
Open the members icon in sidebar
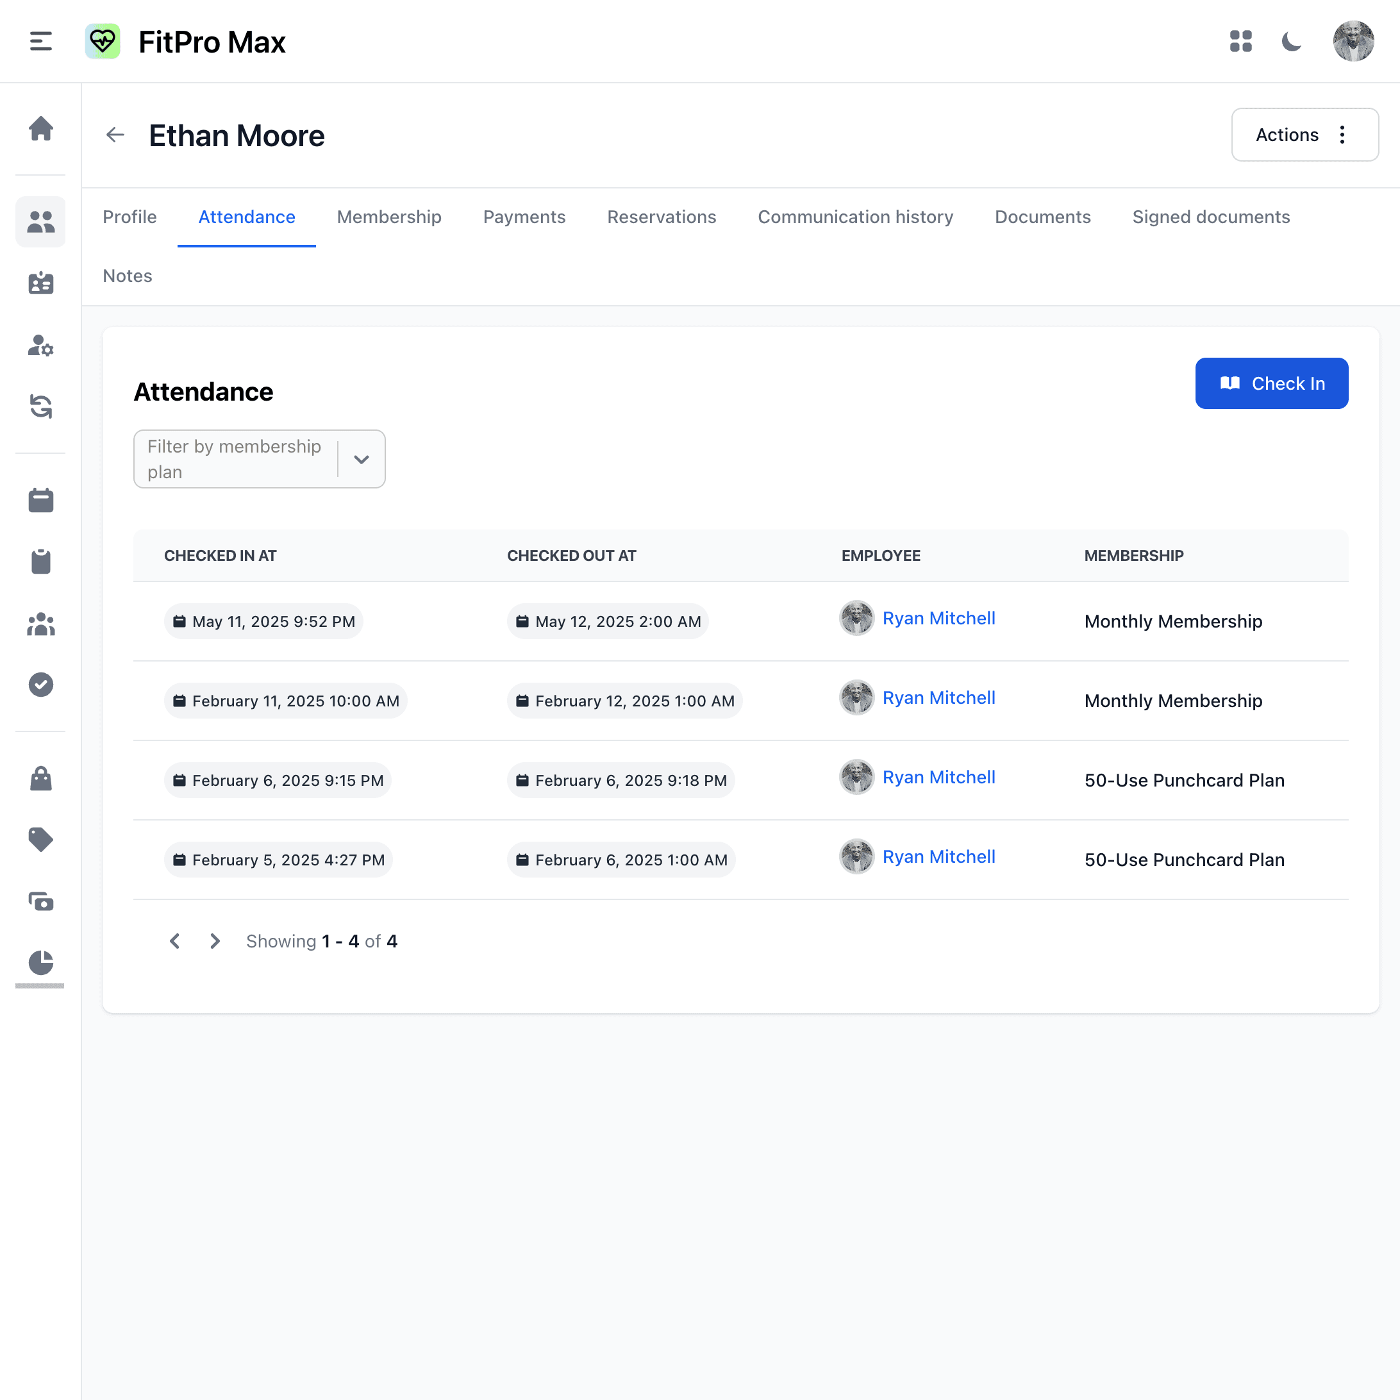(40, 221)
